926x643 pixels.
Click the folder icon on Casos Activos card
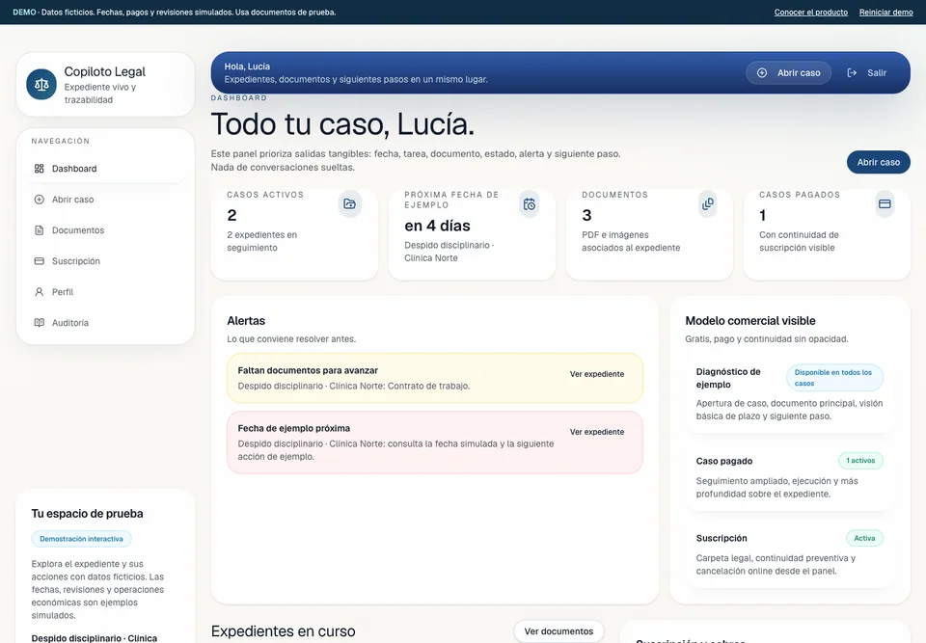[x=349, y=203]
